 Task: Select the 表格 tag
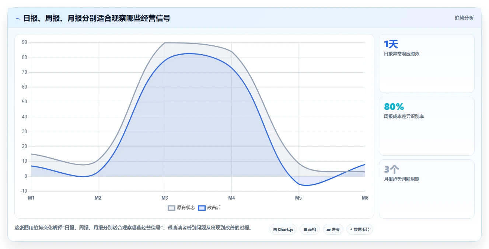pos(310,229)
